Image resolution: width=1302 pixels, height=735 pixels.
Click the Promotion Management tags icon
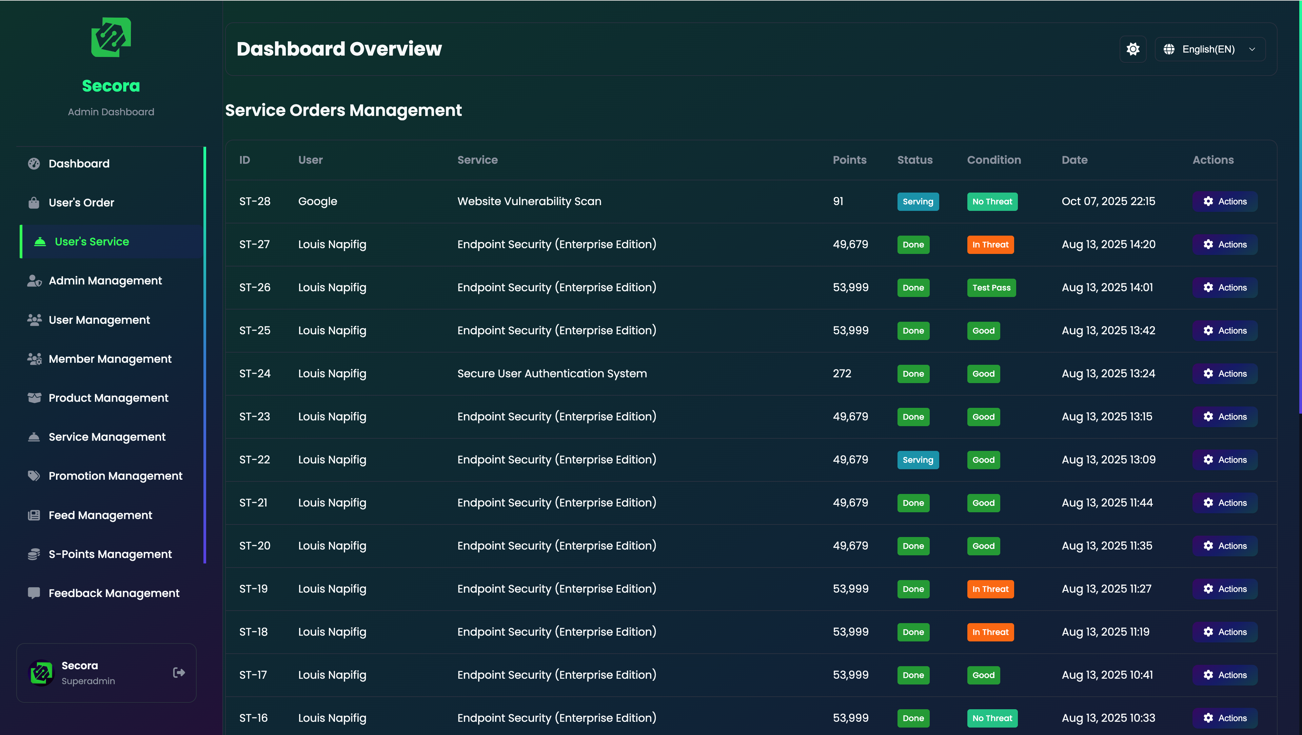[x=34, y=476]
